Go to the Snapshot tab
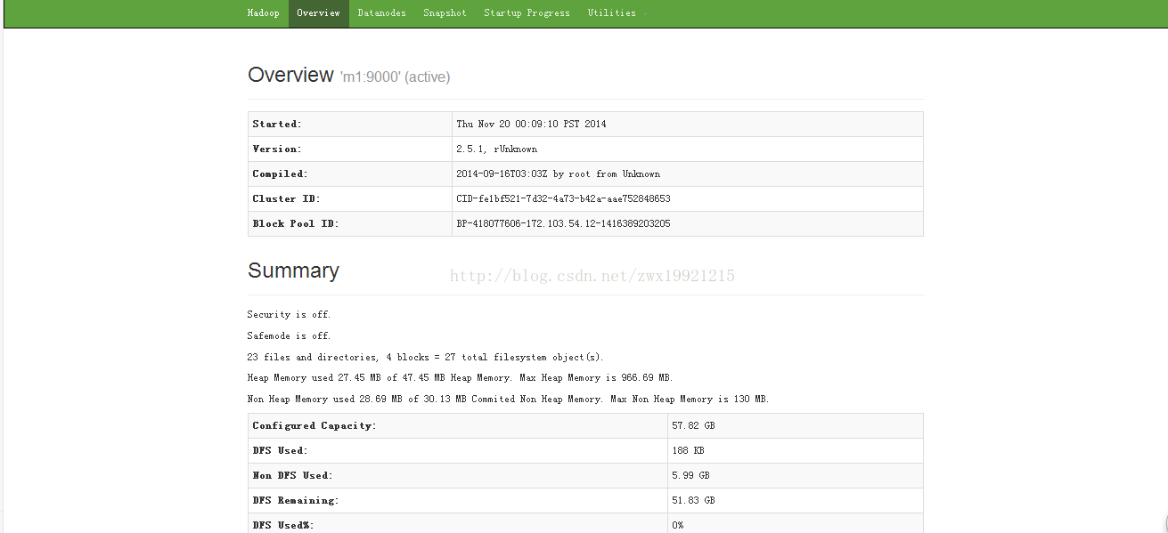 click(445, 13)
